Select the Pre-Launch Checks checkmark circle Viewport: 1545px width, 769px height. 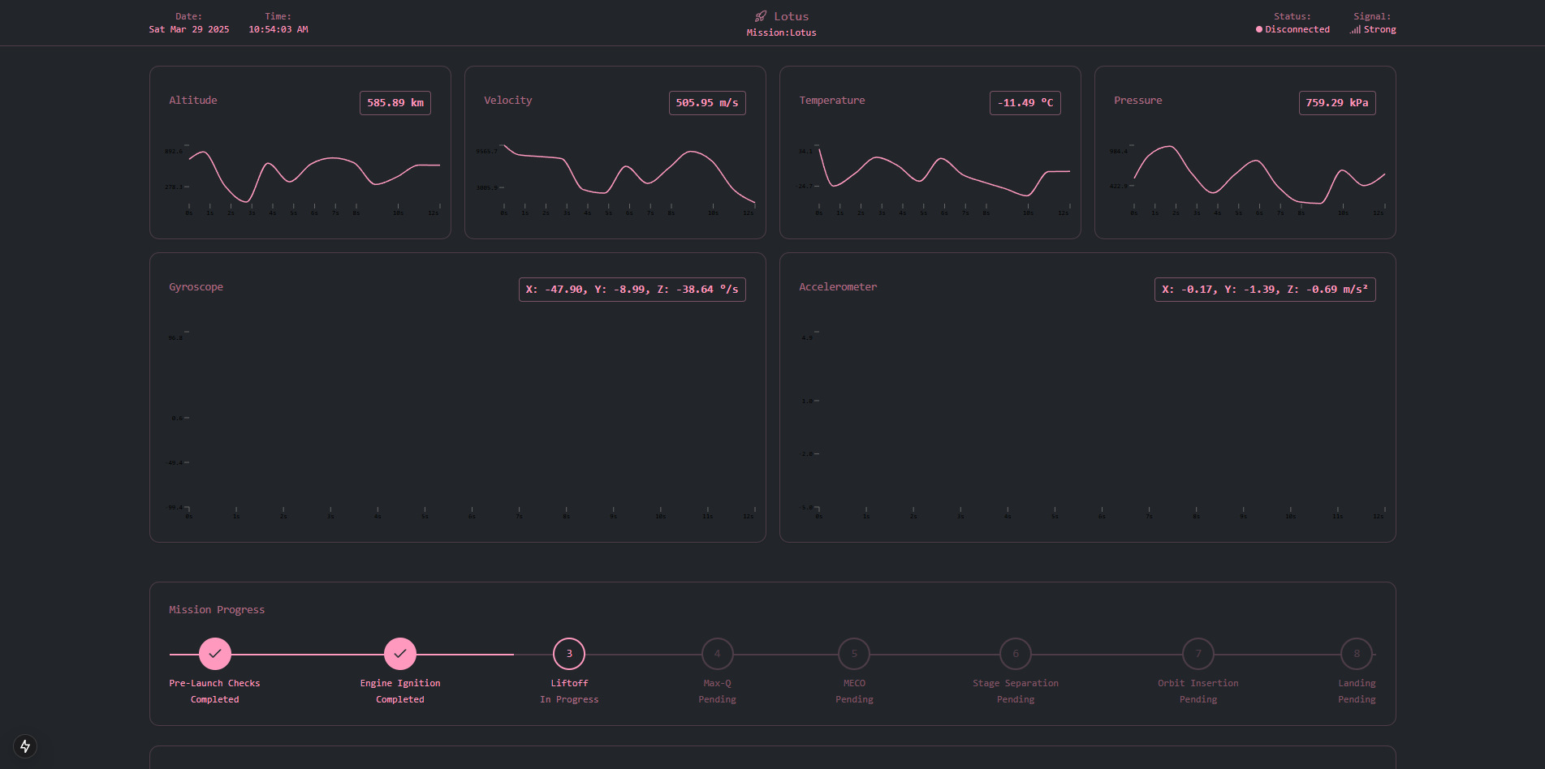215,654
